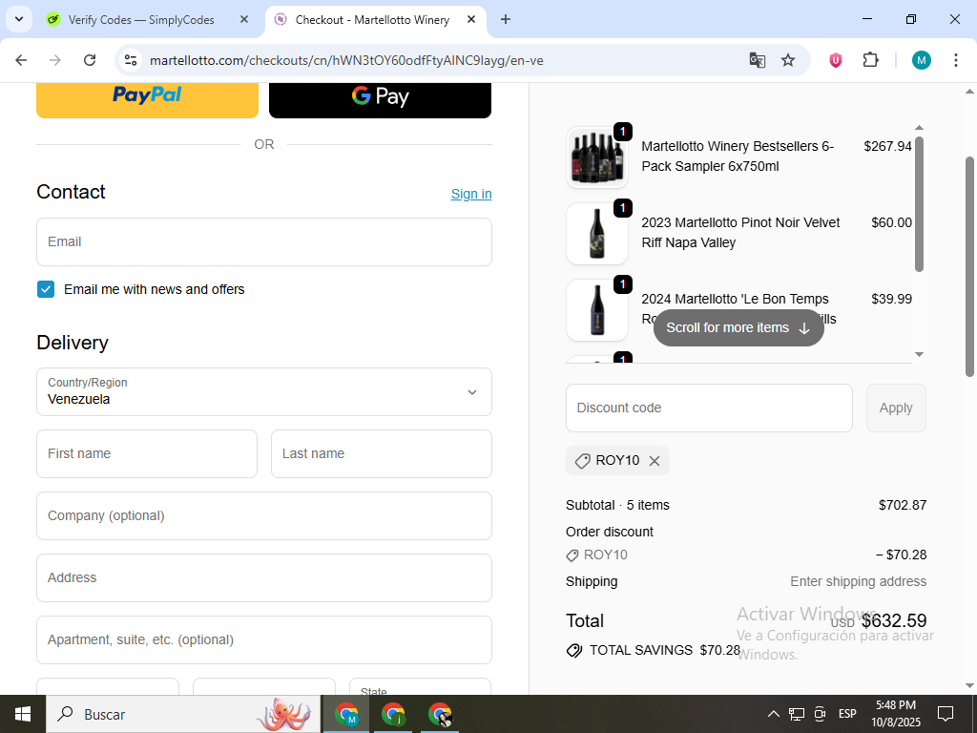Click the Discount code input field
This screenshot has height=733, width=977.
tap(709, 408)
